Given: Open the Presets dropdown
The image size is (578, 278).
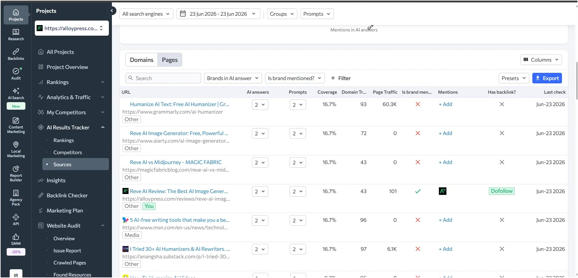Looking at the screenshot, I should pyautogui.click(x=514, y=78).
